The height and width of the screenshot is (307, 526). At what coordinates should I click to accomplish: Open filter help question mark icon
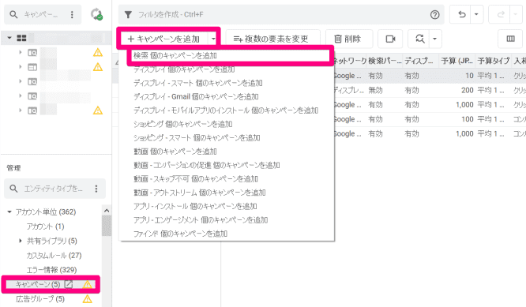pyautogui.click(x=434, y=14)
